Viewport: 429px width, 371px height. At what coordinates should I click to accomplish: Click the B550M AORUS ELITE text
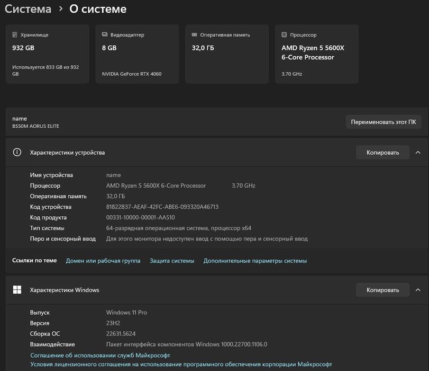[35, 126]
